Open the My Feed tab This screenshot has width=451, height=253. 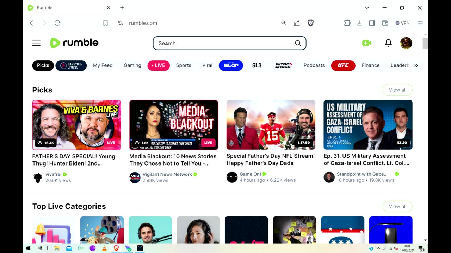[x=103, y=65]
